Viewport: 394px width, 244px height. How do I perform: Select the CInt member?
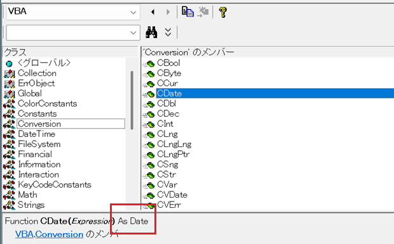[165, 124]
